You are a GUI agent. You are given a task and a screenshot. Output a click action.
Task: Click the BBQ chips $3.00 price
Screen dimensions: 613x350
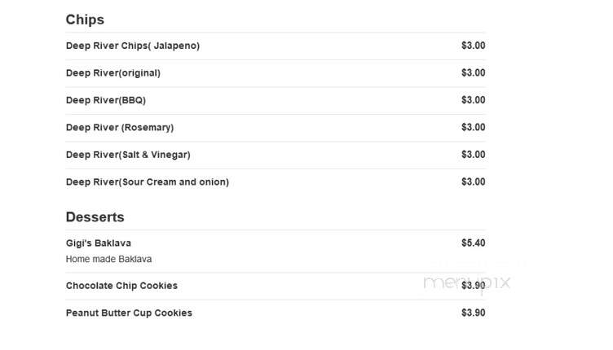point(473,100)
